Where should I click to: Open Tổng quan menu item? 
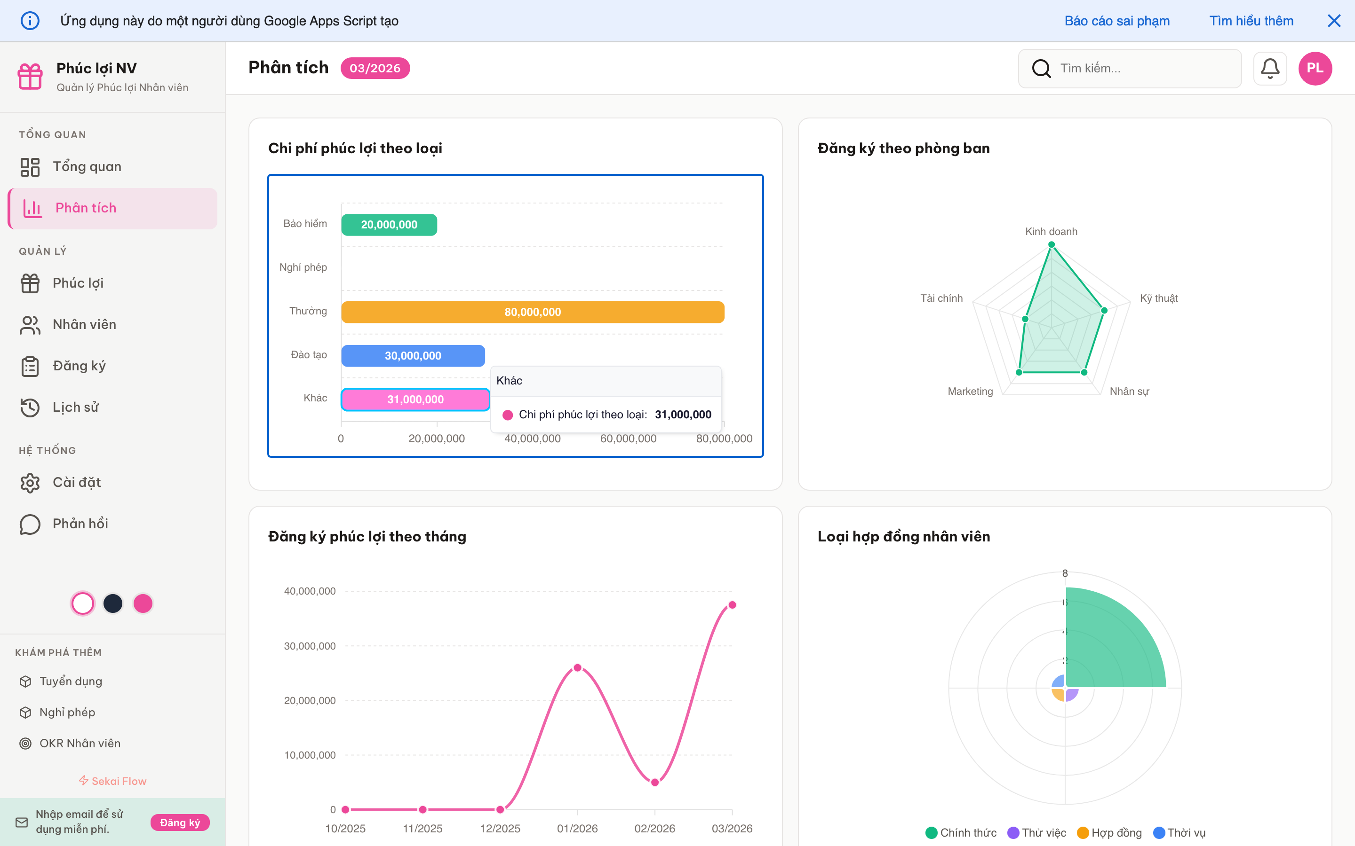(x=87, y=167)
